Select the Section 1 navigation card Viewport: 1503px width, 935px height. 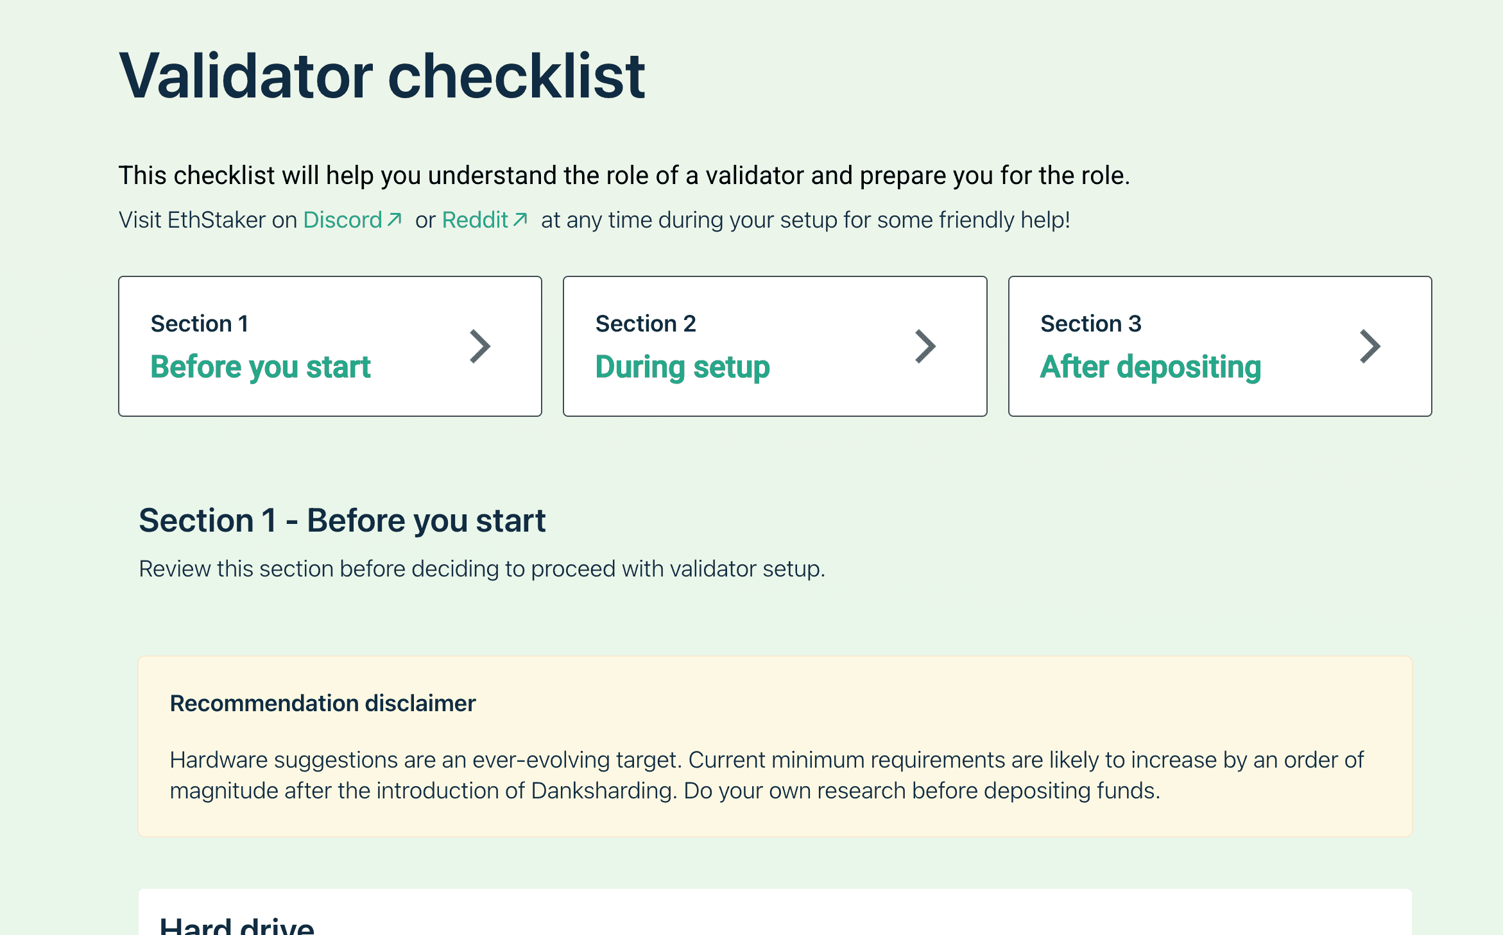330,346
